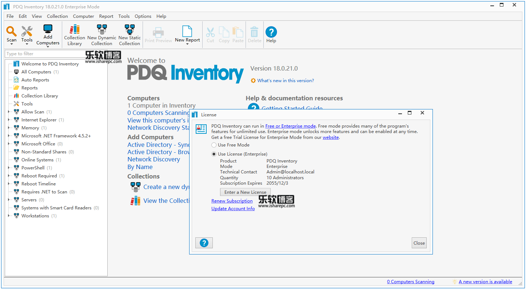Click the help question button in License dialog
Viewport: 526px width, 289px height.
[x=204, y=243]
